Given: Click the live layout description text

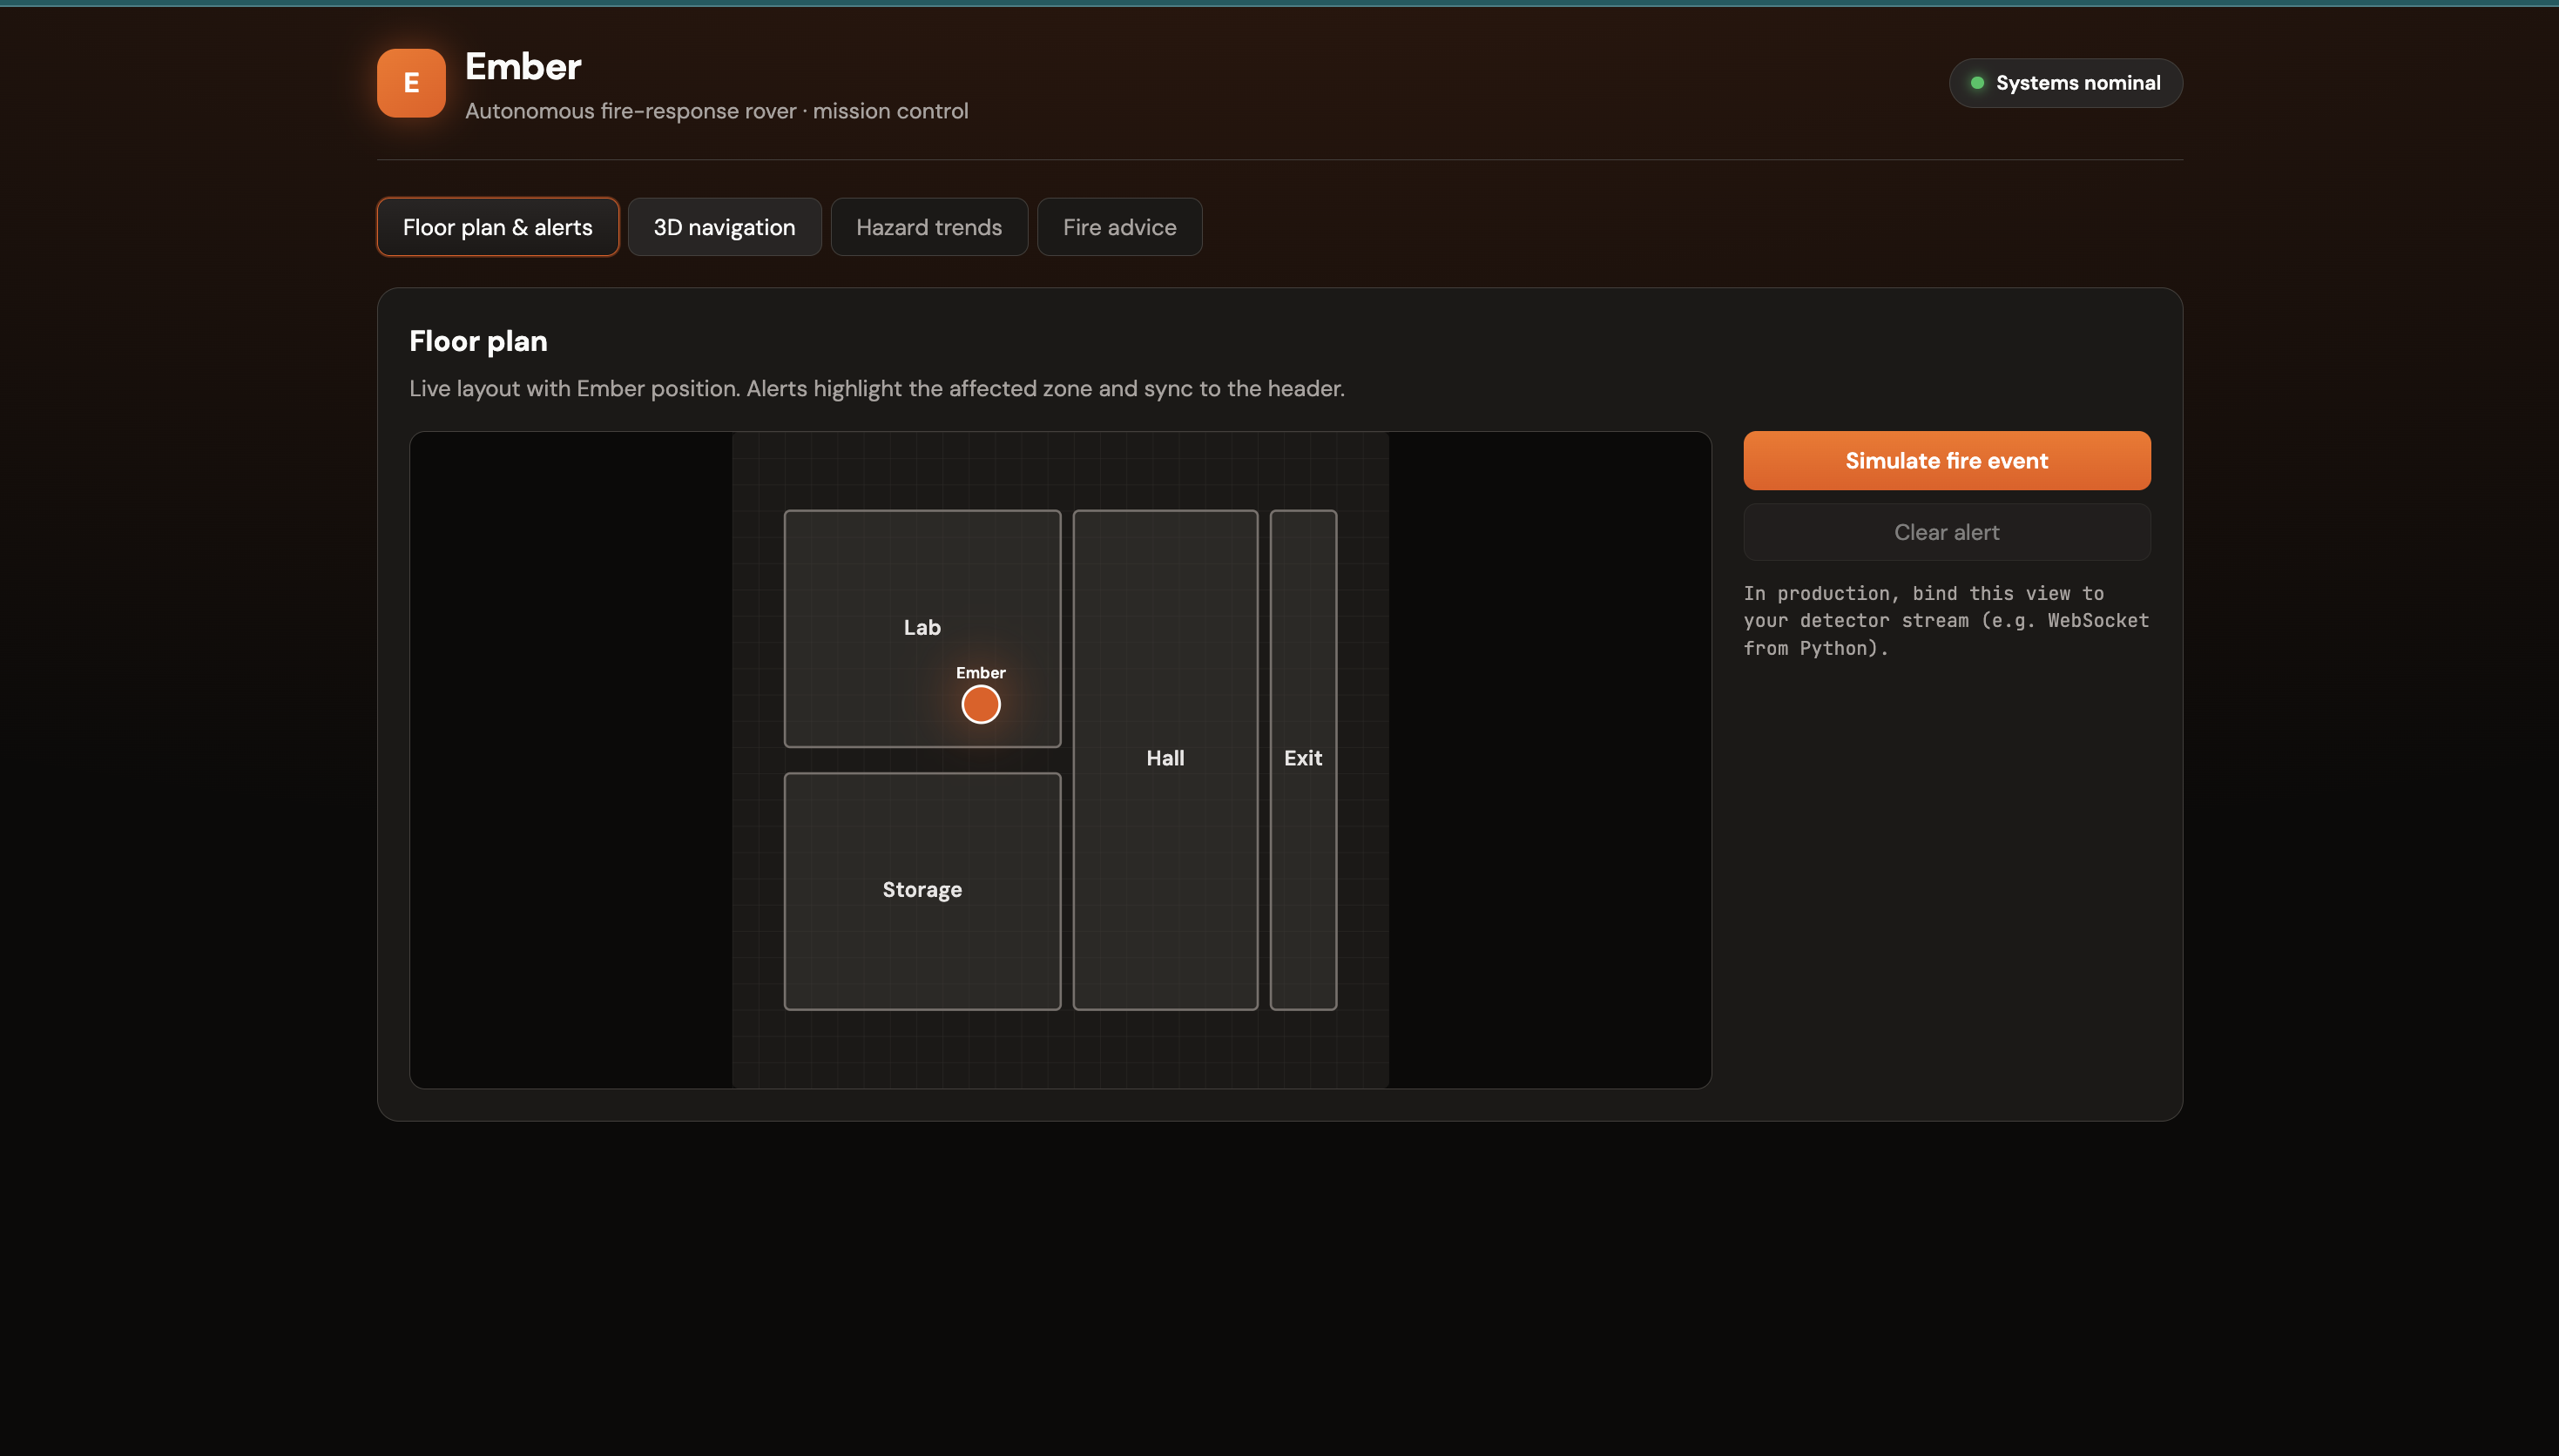Looking at the screenshot, I should click(x=876, y=388).
